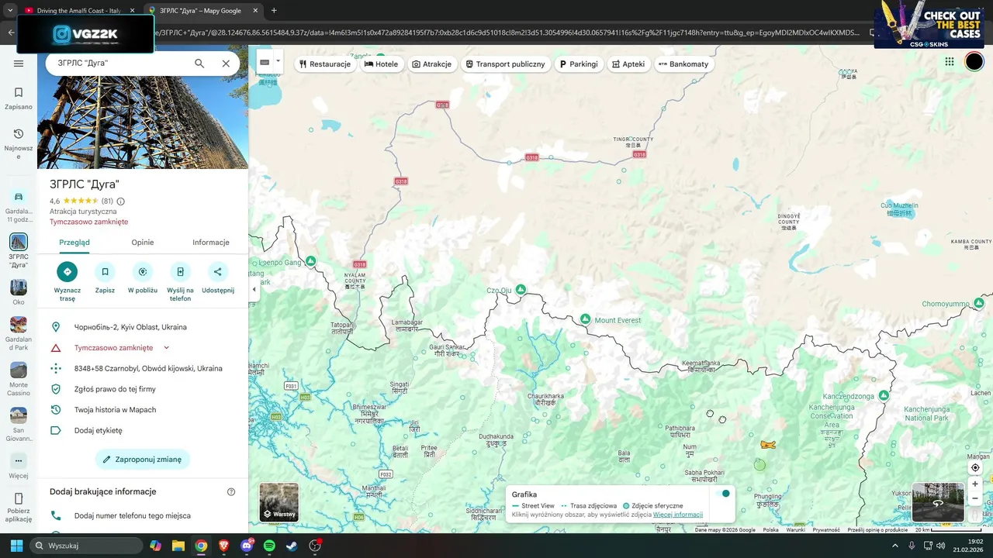This screenshot has height=558, width=993.
Task: Open Steam from the taskbar
Action: click(x=292, y=546)
